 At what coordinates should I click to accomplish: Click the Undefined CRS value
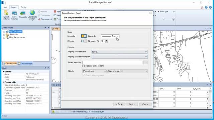pos(32,88)
